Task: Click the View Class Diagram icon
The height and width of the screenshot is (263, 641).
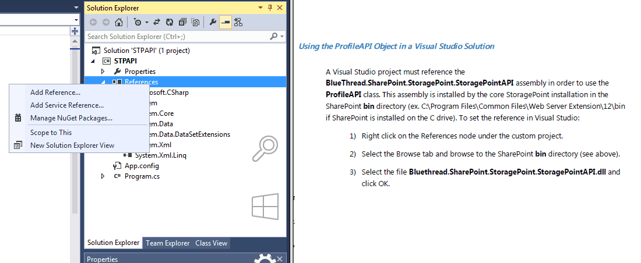Action: [238, 22]
